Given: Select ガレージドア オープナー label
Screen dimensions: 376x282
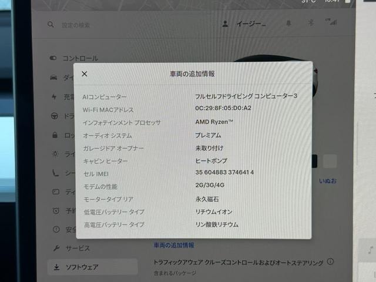Looking at the screenshot, I should click(113, 148).
